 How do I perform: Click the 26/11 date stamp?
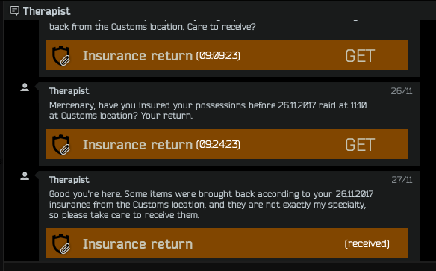point(402,91)
